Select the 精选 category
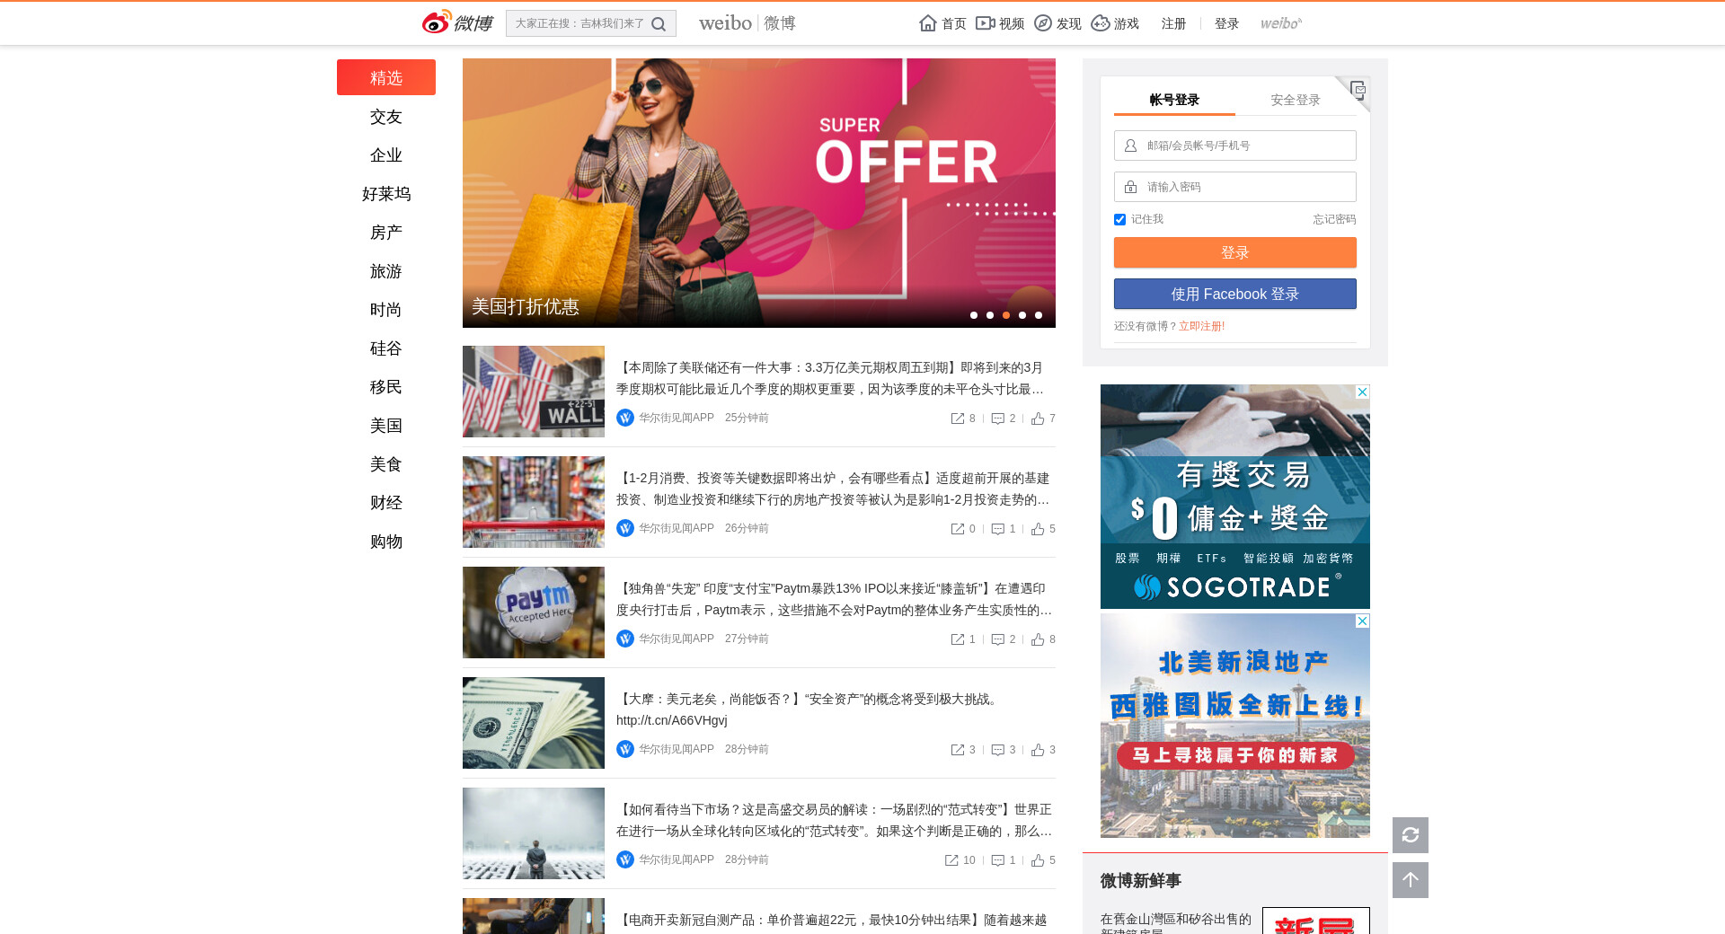1725x934 pixels. 386,77
